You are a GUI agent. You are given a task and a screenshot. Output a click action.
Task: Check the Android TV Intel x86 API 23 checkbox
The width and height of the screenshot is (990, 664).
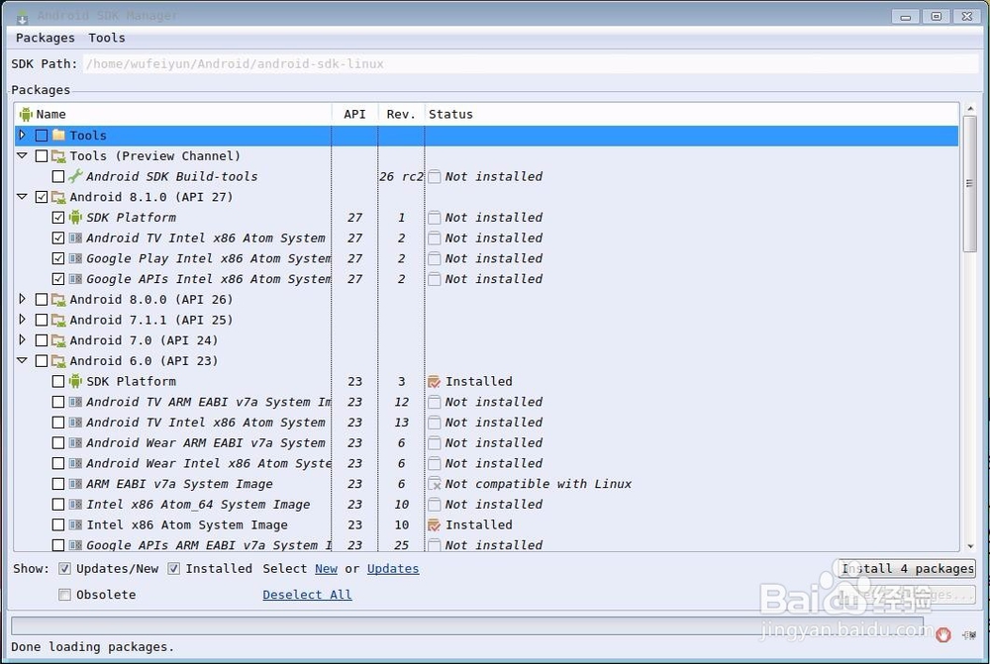pyautogui.click(x=58, y=423)
